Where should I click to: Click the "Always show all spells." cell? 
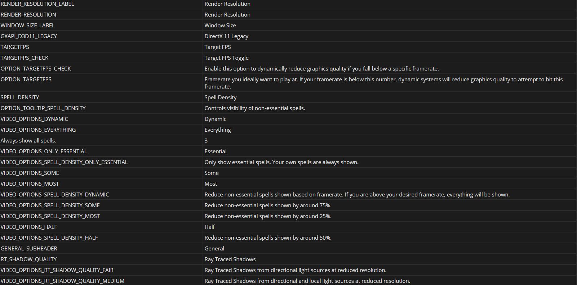click(28, 141)
